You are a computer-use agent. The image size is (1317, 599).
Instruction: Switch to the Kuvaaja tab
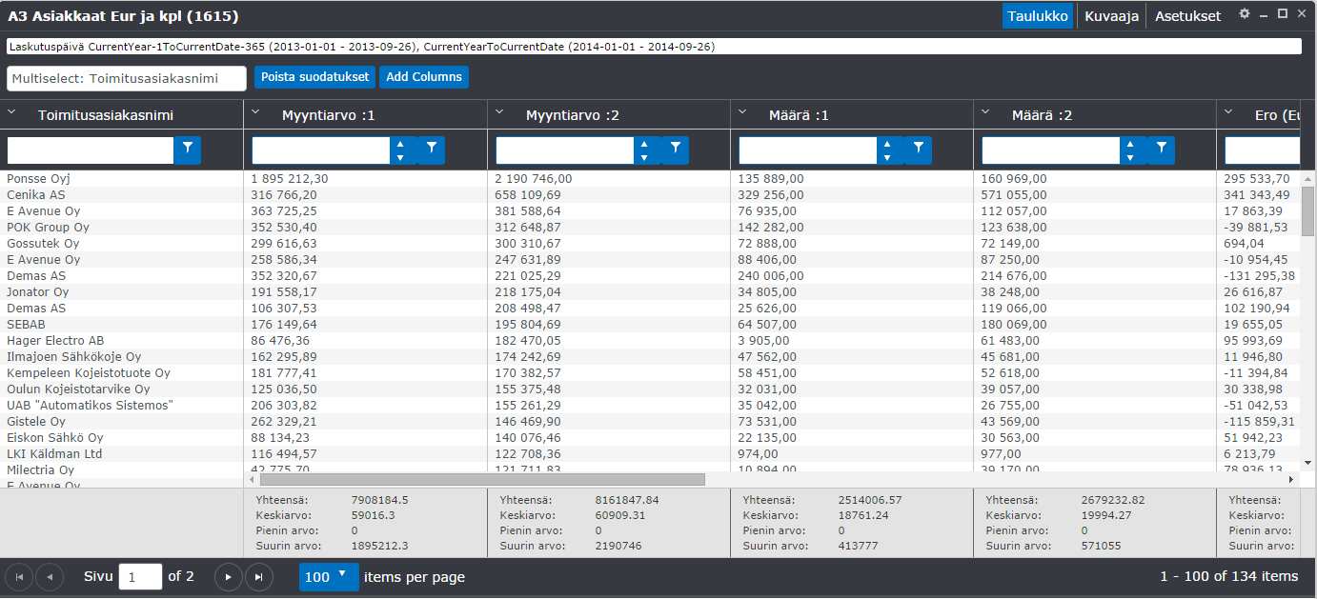(x=1111, y=16)
